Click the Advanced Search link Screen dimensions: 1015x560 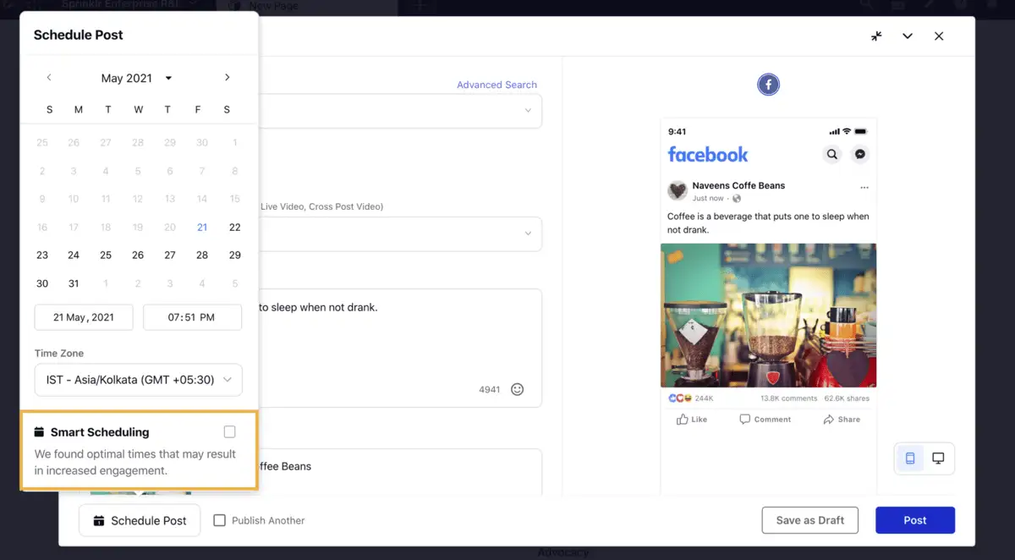click(497, 85)
